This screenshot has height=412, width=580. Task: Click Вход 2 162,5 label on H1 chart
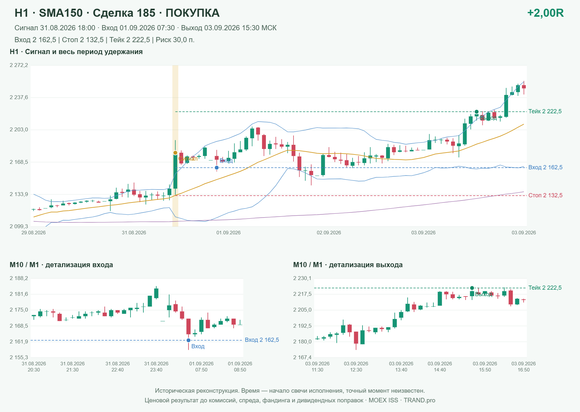click(x=546, y=167)
